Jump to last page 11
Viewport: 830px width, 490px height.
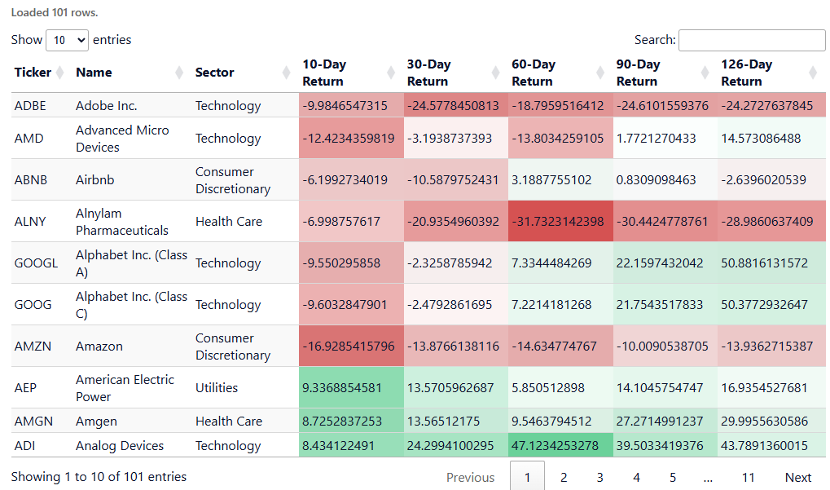[x=748, y=477]
